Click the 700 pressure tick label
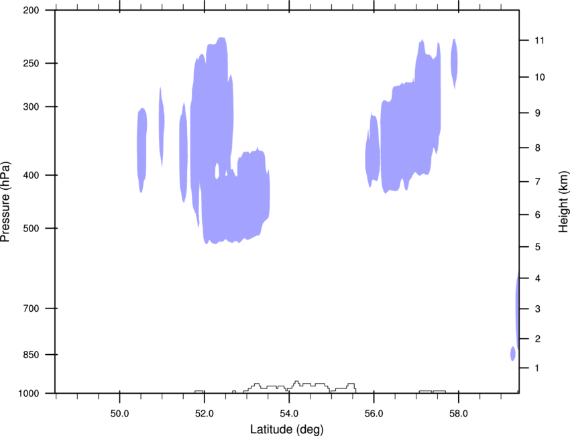The height and width of the screenshot is (436, 570). [x=31, y=309]
